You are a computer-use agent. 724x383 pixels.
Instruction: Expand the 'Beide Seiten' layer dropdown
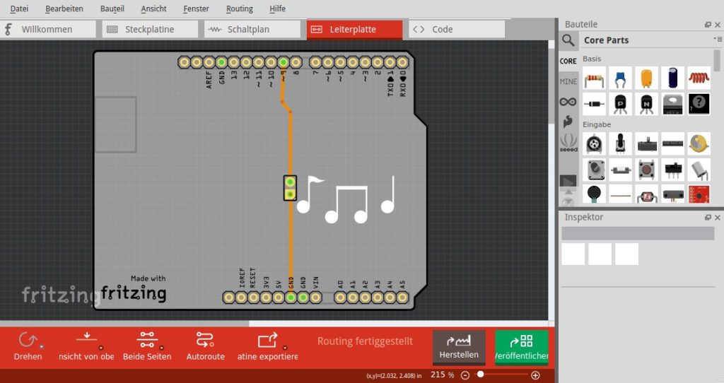click(x=162, y=348)
